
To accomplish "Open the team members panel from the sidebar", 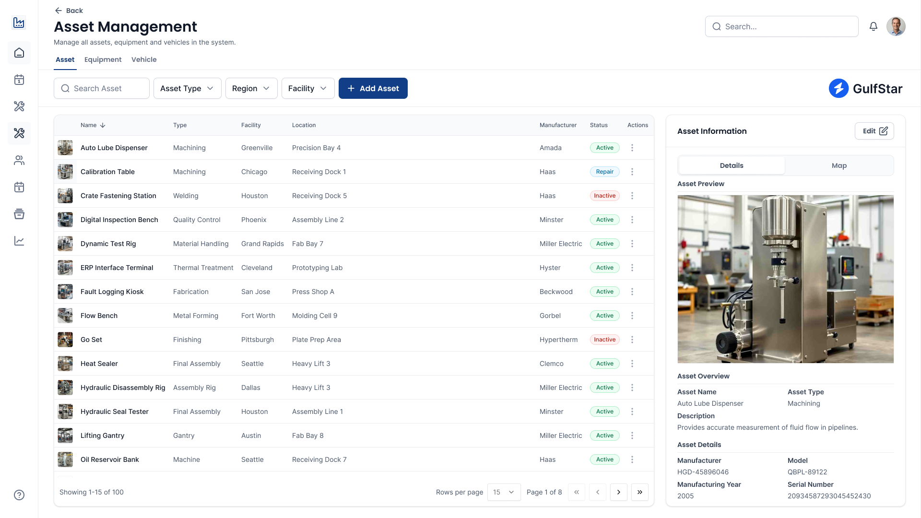I will [x=19, y=160].
